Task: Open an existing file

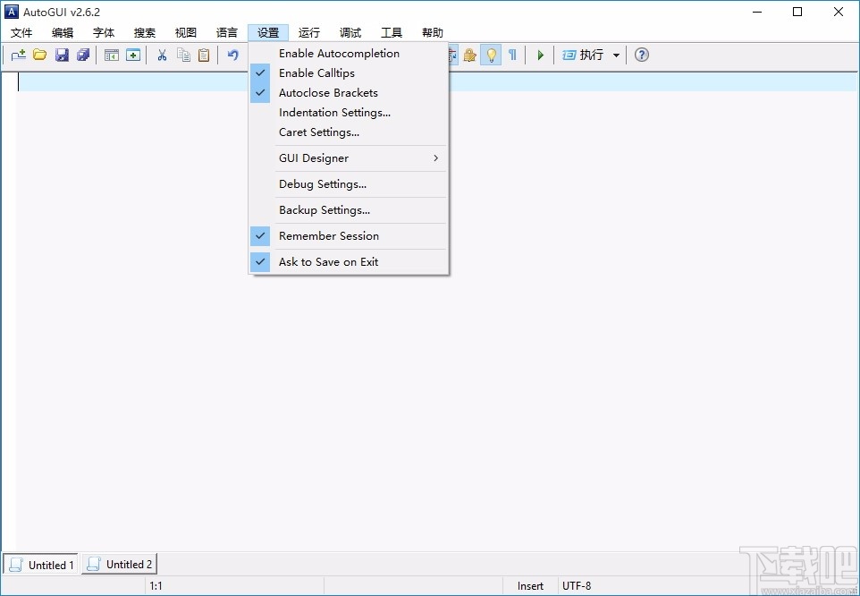Action: [x=39, y=55]
